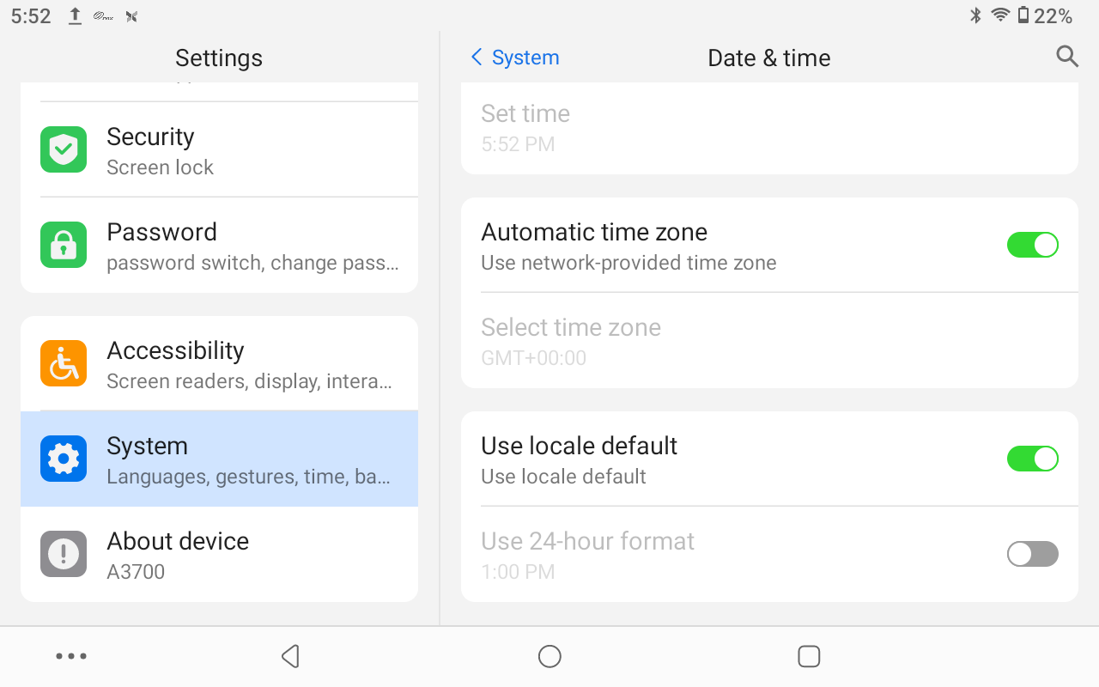
Task: Turn off Use locale default switch
Action: coord(1032,459)
